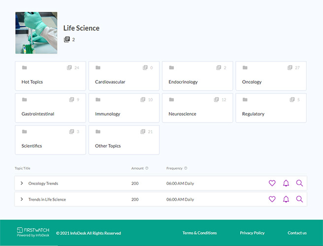Open the Gastrointestinal folder card
The height and width of the screenshot is (246, 323).
[50, 108]
